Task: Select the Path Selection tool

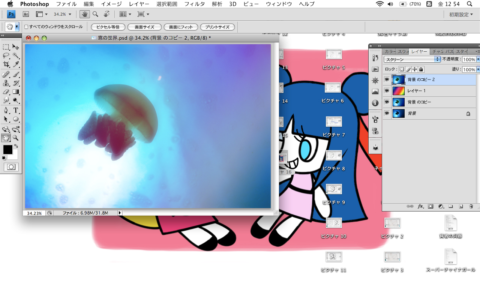Action: coord(6,119)
